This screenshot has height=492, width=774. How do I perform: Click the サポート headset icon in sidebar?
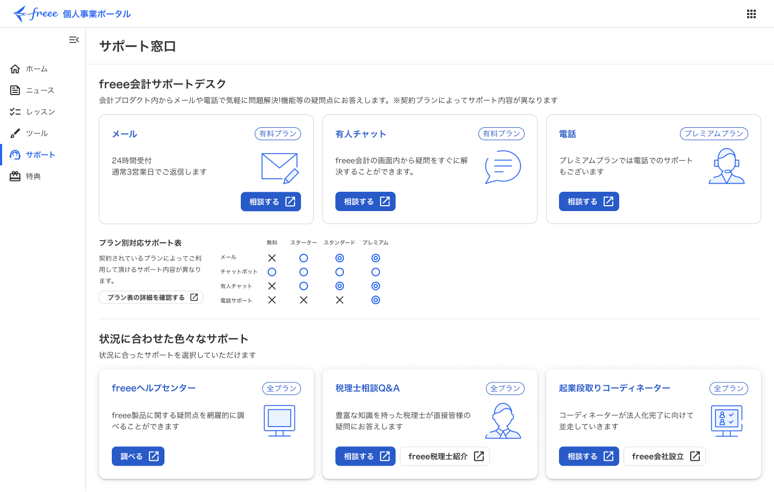tap(15, 155)
